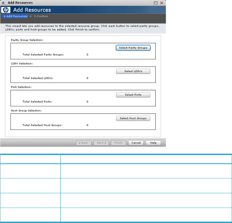Click the LDEV Selection heading
The image size is (232, 223).
pyautogui.click(x=22, y=63)
